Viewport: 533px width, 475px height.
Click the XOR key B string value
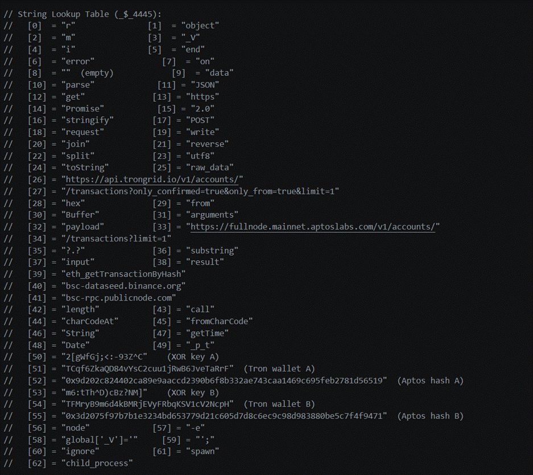(x=104, y=392)
